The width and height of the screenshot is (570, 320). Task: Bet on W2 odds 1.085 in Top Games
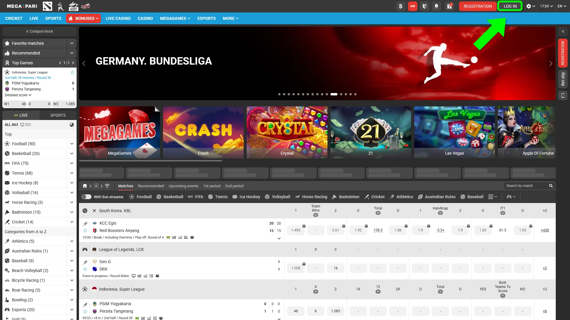pos(64,104)
